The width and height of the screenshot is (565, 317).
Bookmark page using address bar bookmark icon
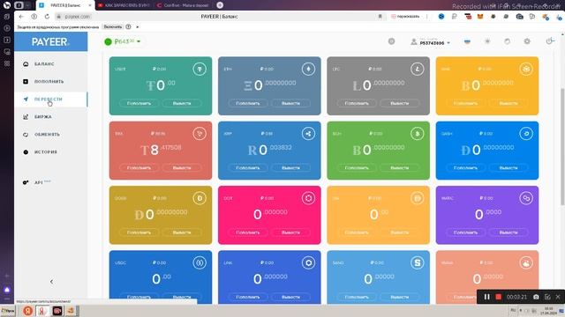point(380,17)
